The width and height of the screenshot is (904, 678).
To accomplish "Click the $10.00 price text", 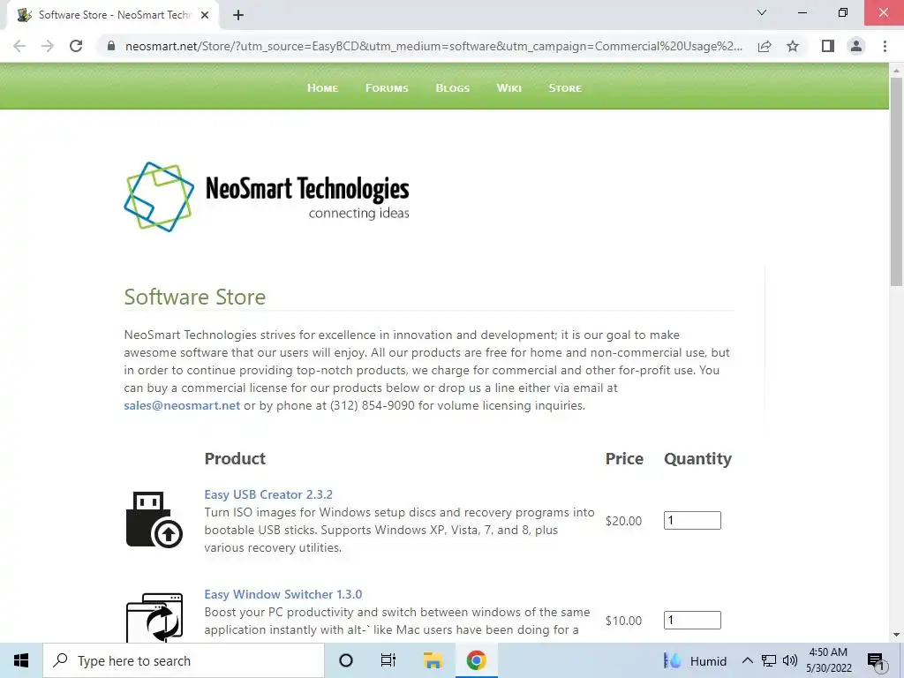I will pos(623,621).
